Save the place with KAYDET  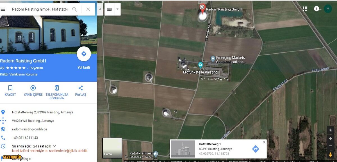click(x=10, y=91)
